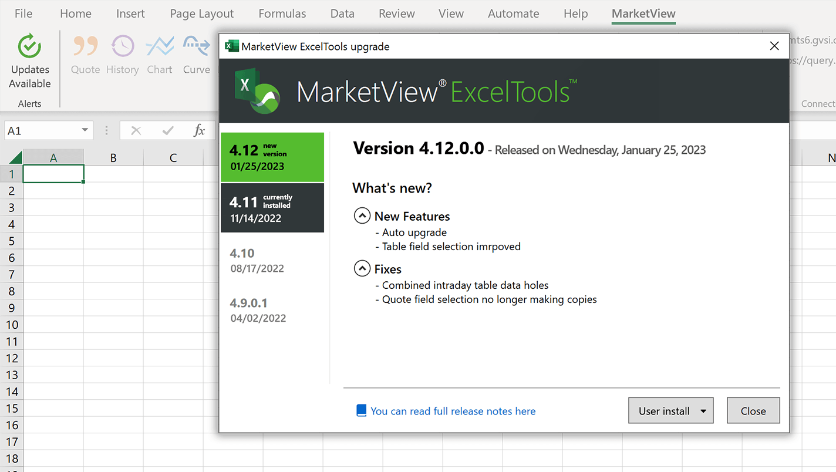Screen dimensions: 836x472
Task: Select version 4.10 entry
Action: coord(272,260)
